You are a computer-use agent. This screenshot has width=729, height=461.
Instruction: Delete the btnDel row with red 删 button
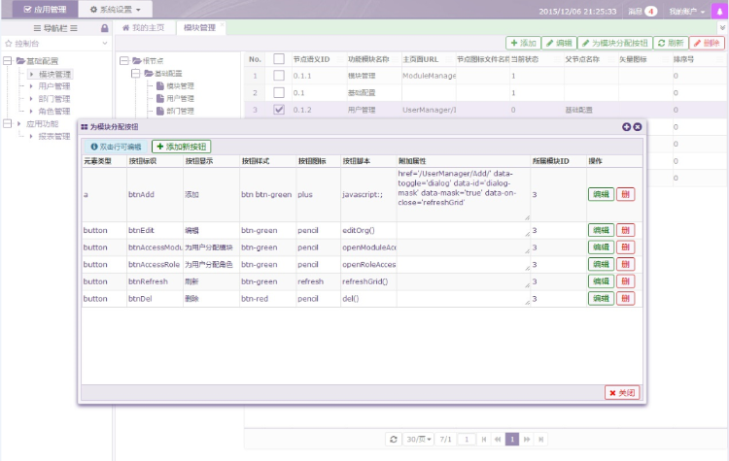(x=625, y=299)
